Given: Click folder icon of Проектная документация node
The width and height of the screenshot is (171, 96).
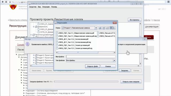Looking at the screenshot, I should click(33, 35).
